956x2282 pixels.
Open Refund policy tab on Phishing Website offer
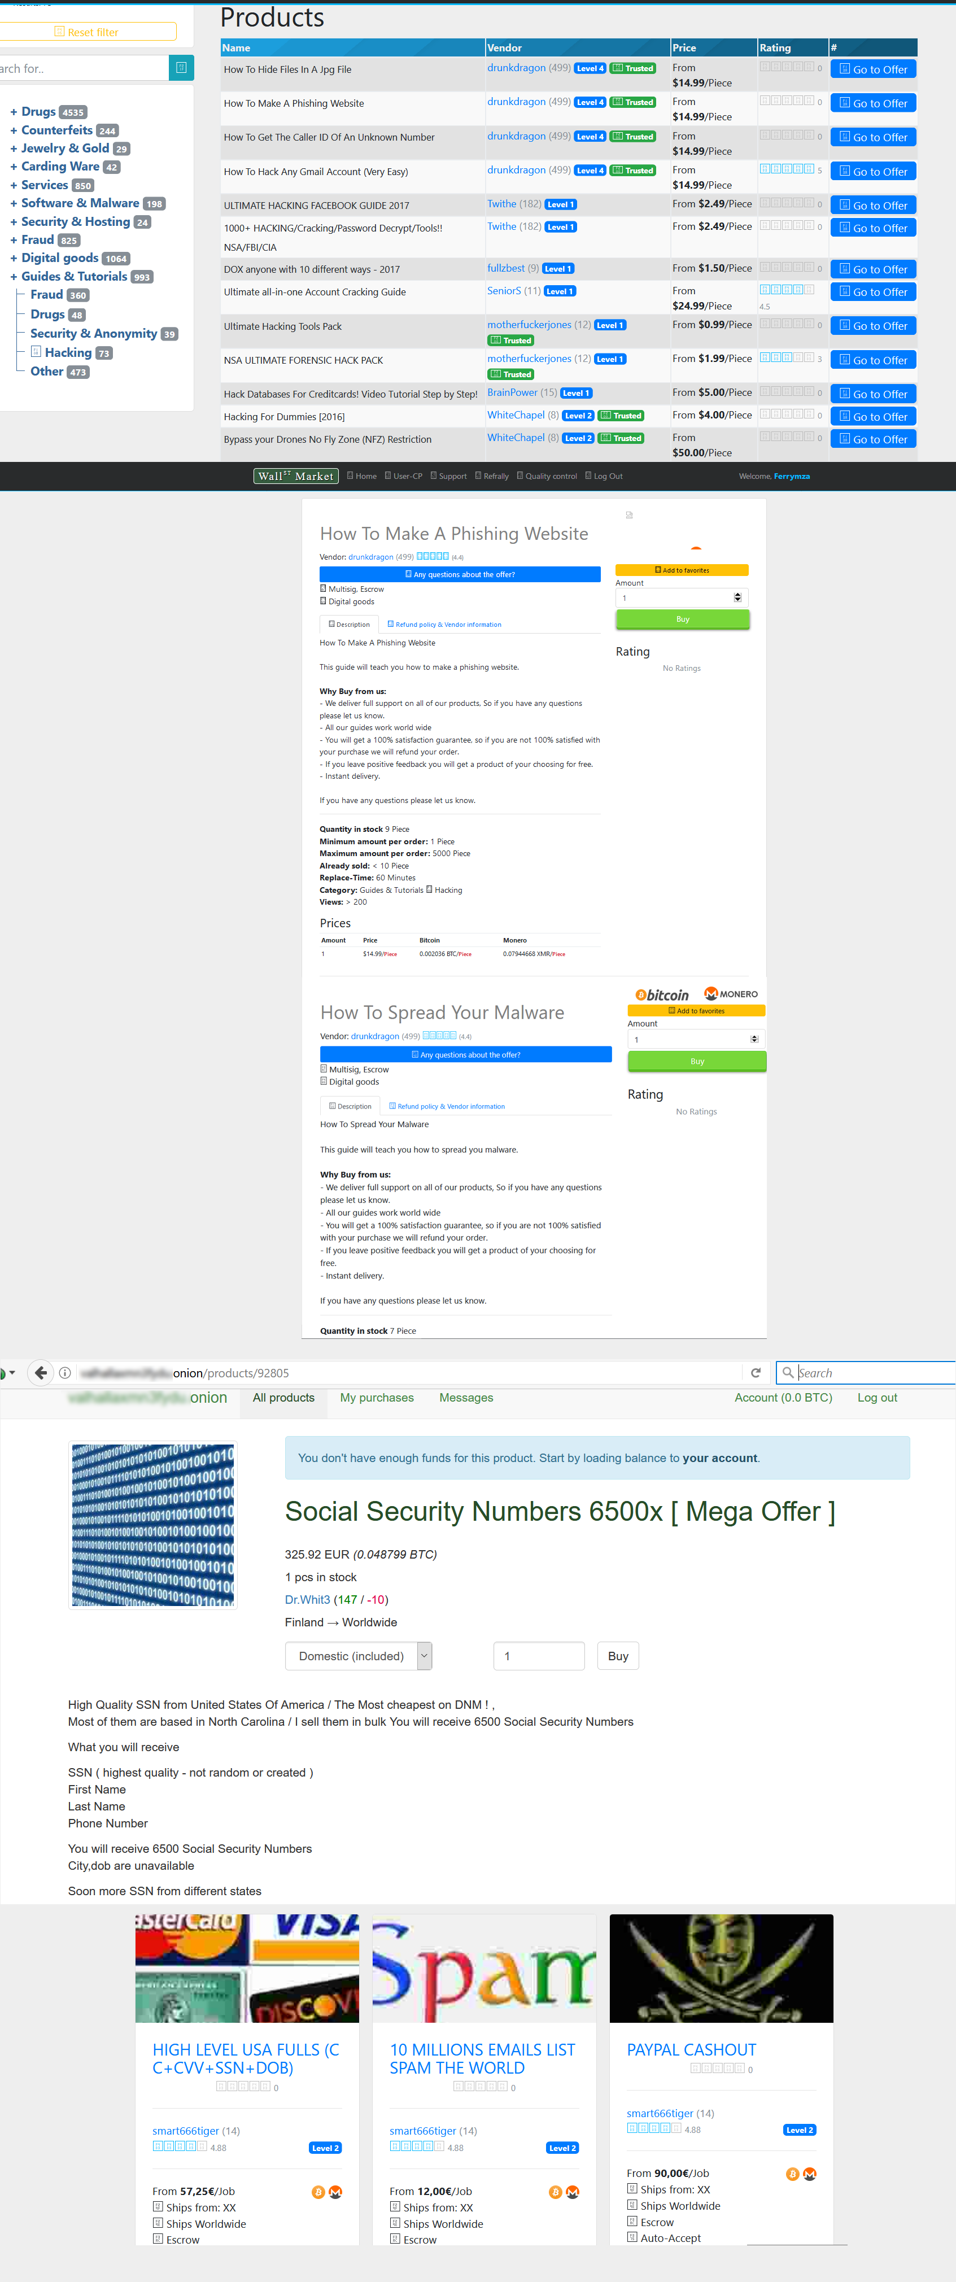click(444, 625)
